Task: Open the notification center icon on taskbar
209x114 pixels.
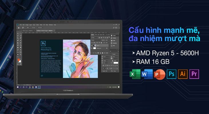Action: 119,87
